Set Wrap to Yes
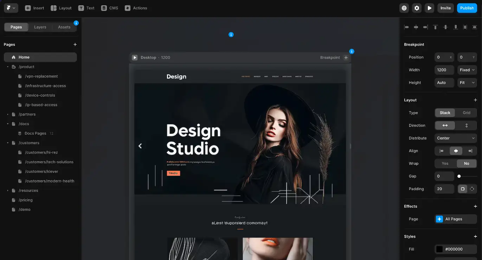The height and width of the screenshot is (260, 482). pyautogui.click(x=445, y=163)
